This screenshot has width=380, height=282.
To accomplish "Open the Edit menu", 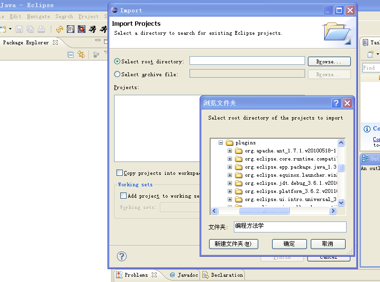I will 15,16.
